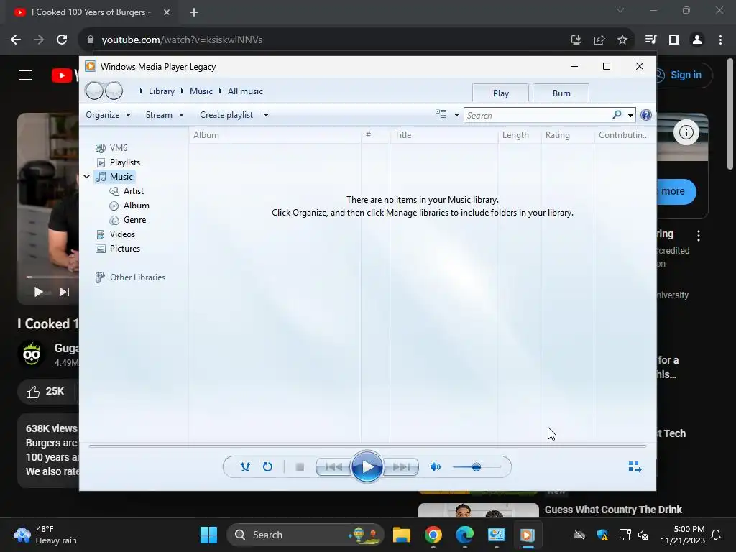Bookmark this page with the star icon

(622, 40)
